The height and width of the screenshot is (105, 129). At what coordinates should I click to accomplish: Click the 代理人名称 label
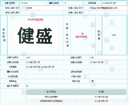pos(76,76)
